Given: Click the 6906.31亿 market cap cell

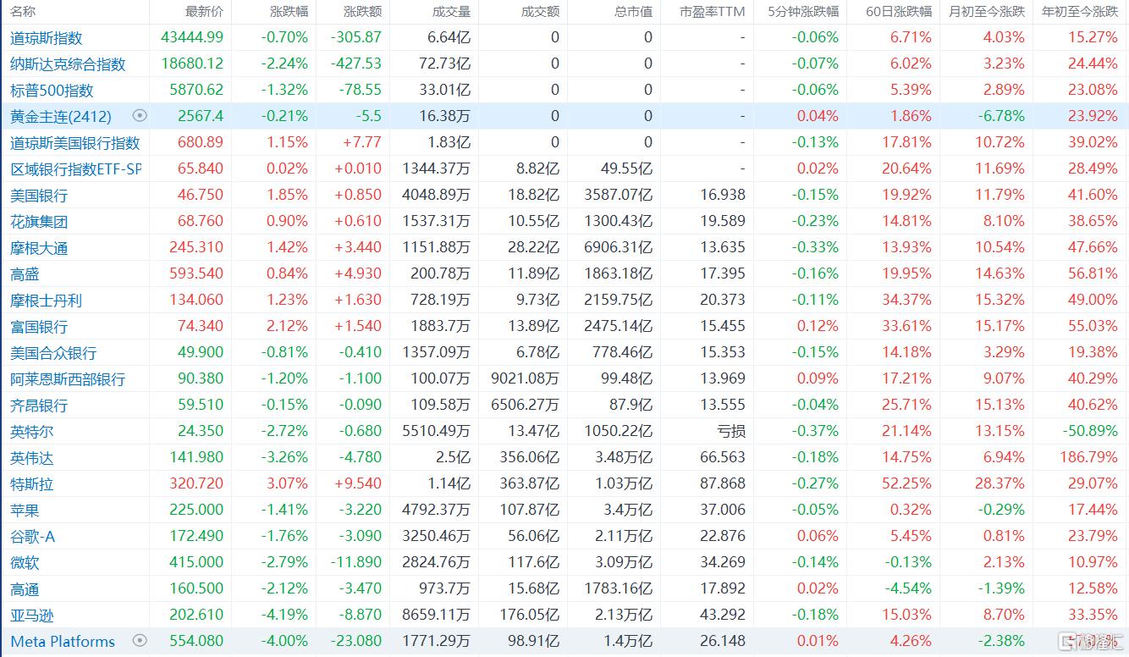Looking at the screenshot, I should 619,247.
